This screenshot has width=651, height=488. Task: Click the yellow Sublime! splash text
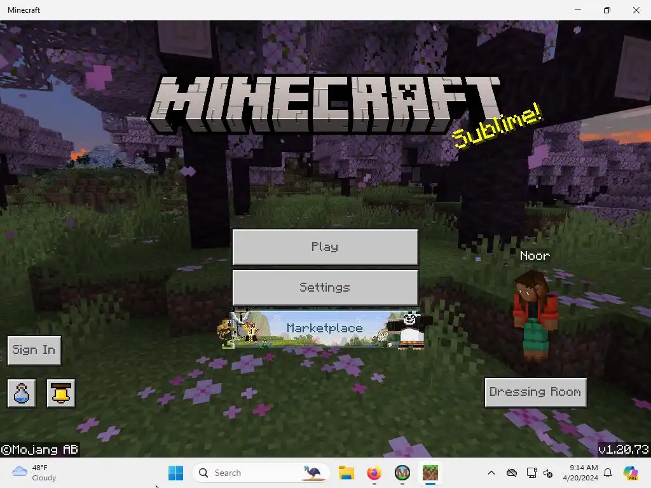click(497, 126)
